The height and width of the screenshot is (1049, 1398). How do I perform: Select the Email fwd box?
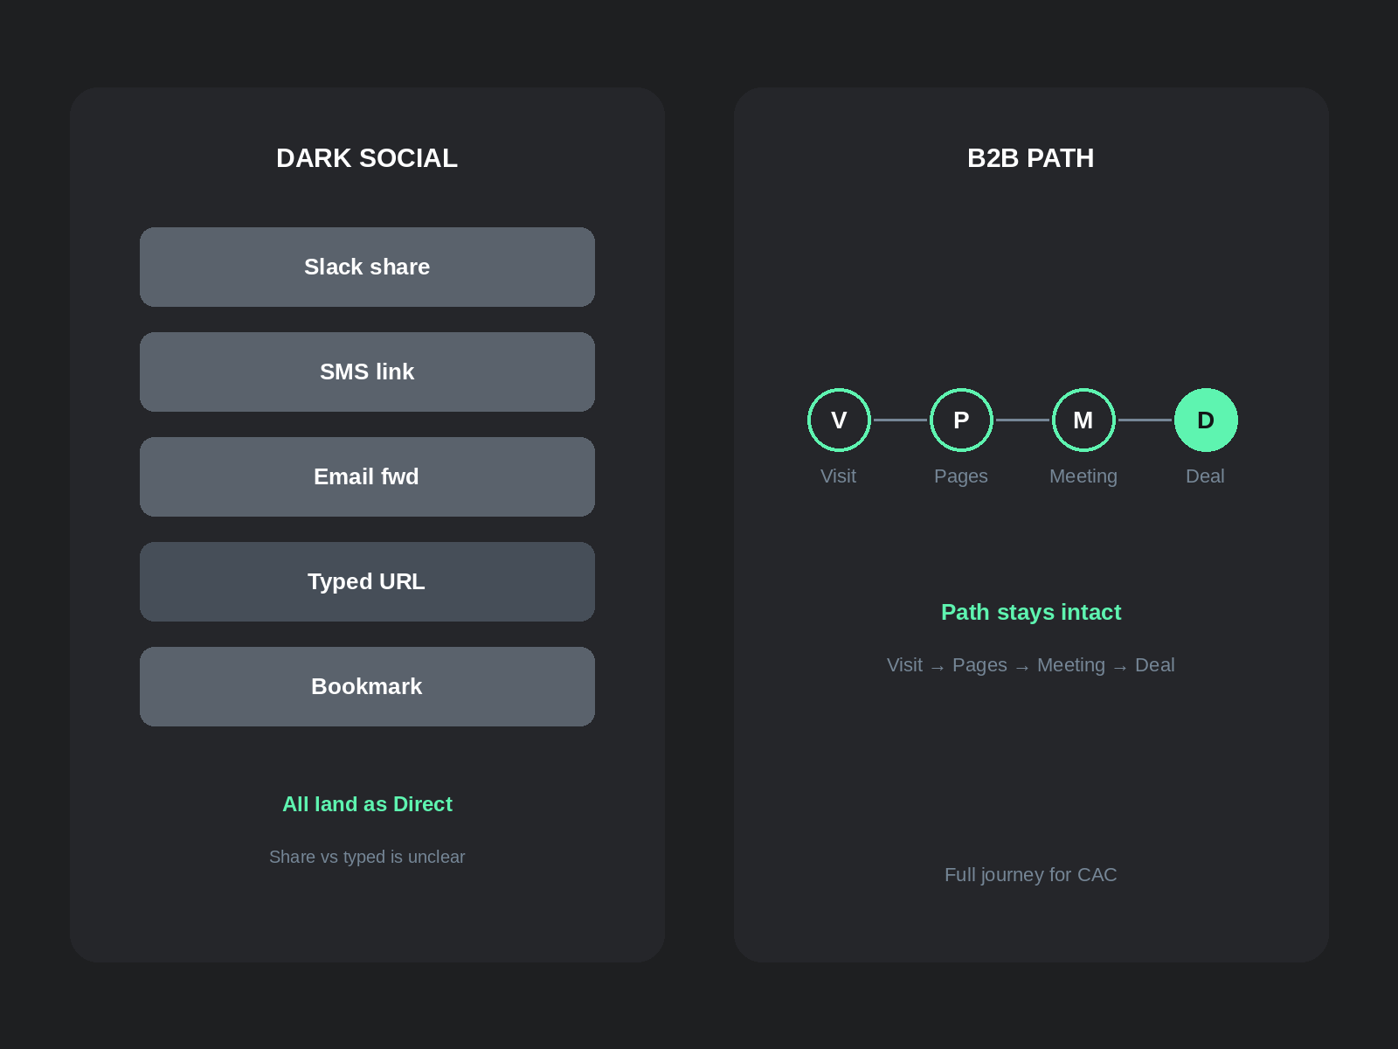click(x=367, y=476)
